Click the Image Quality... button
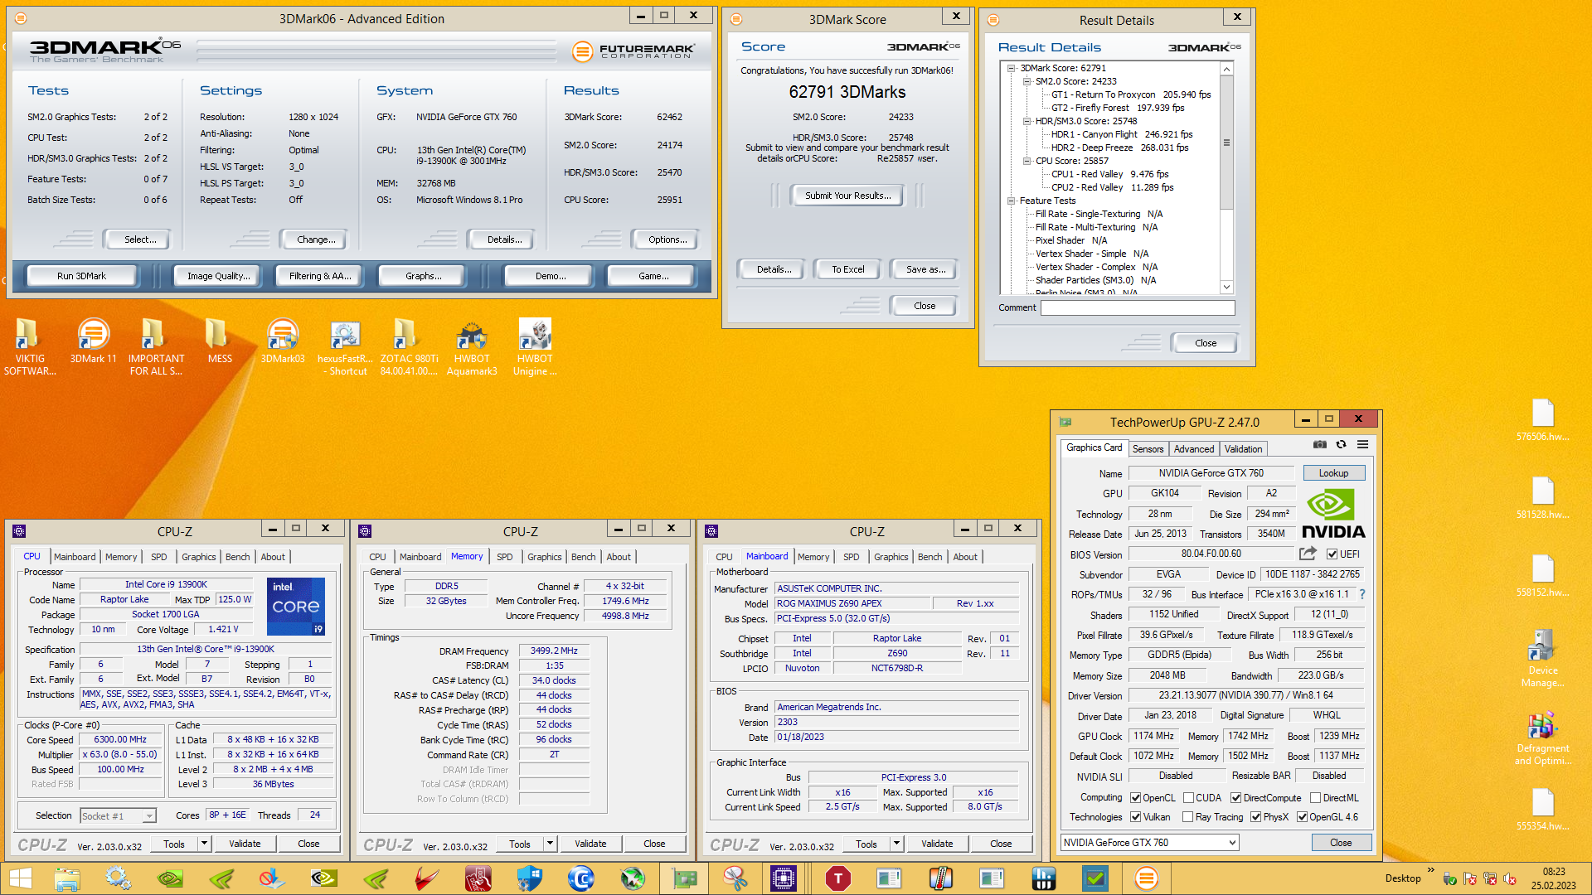This screenshot has height=895, width=1592. (218, 276)
